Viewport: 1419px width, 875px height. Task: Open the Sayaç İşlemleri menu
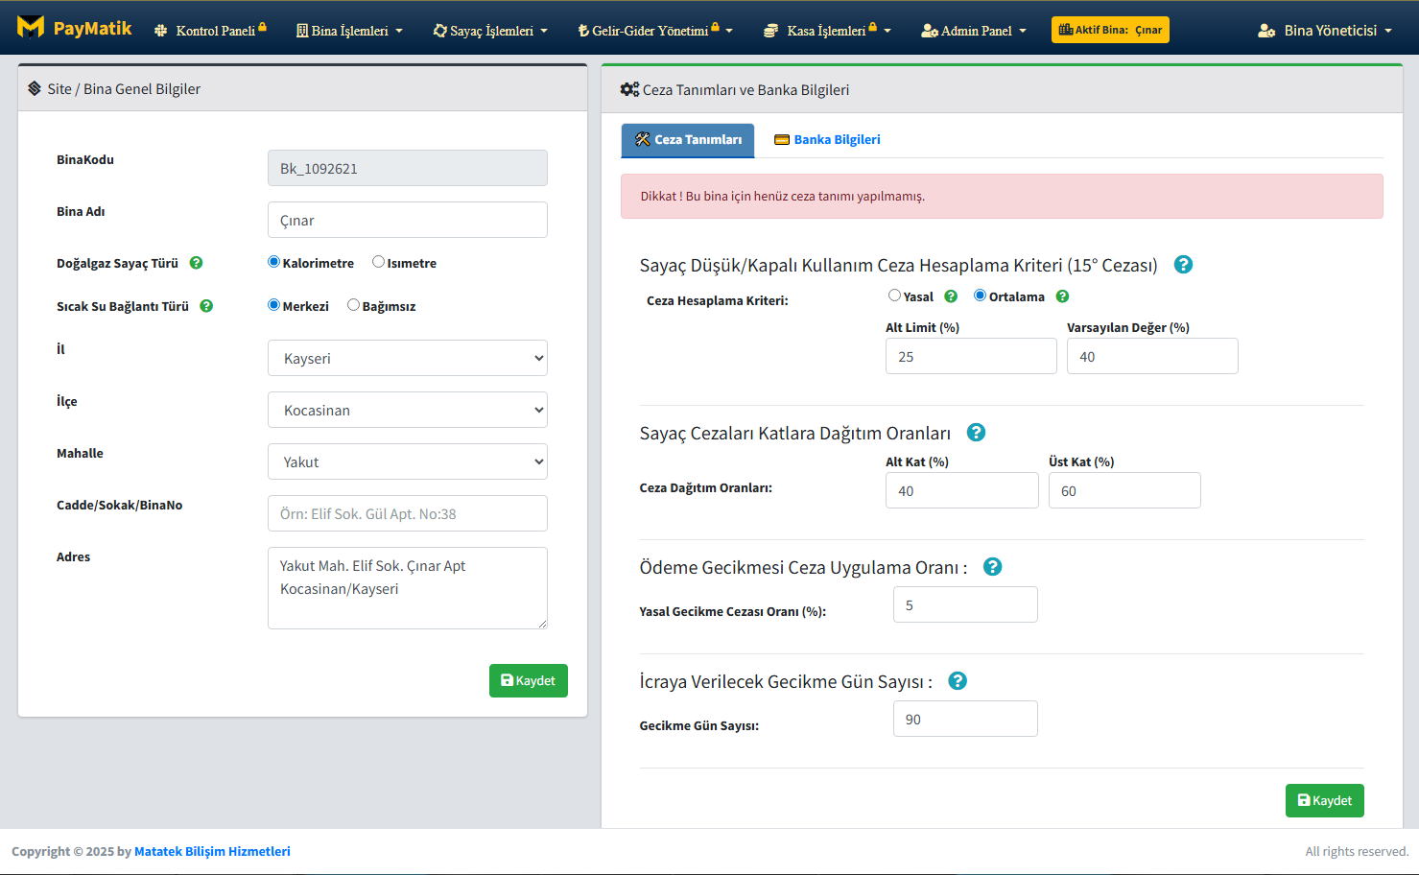click(x=490, y=31)
